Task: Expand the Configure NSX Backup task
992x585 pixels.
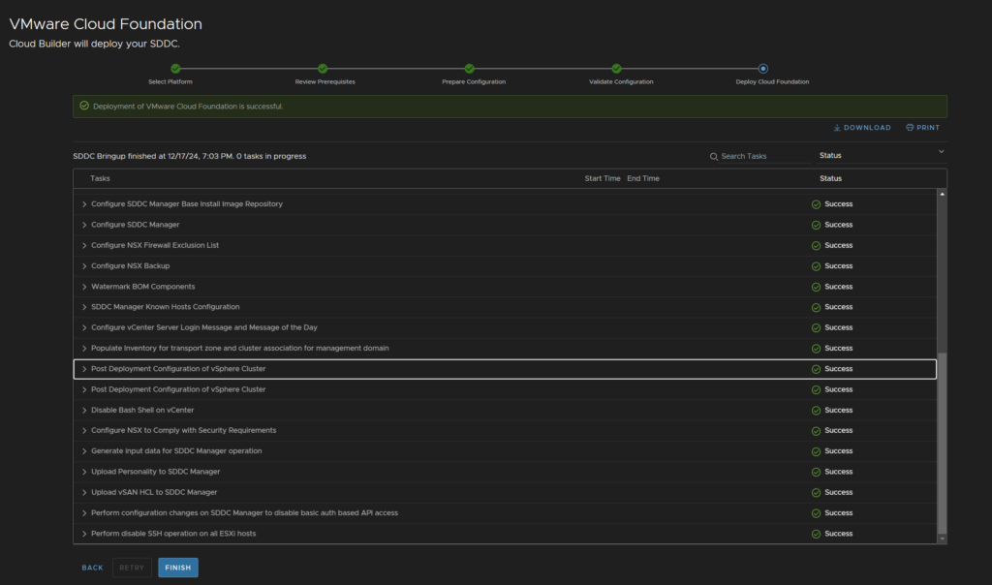Action: pyautogui.click(x=84, y=266)
